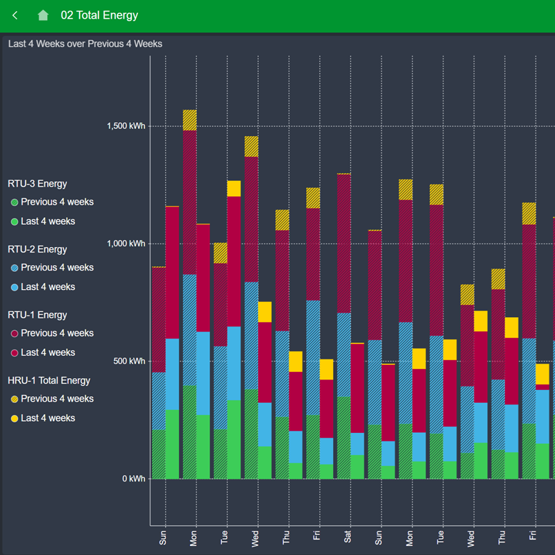Toggle HRU-1 Last 4 weeks series label
This screenshot has width=555, height=555.
pos(48,418)
